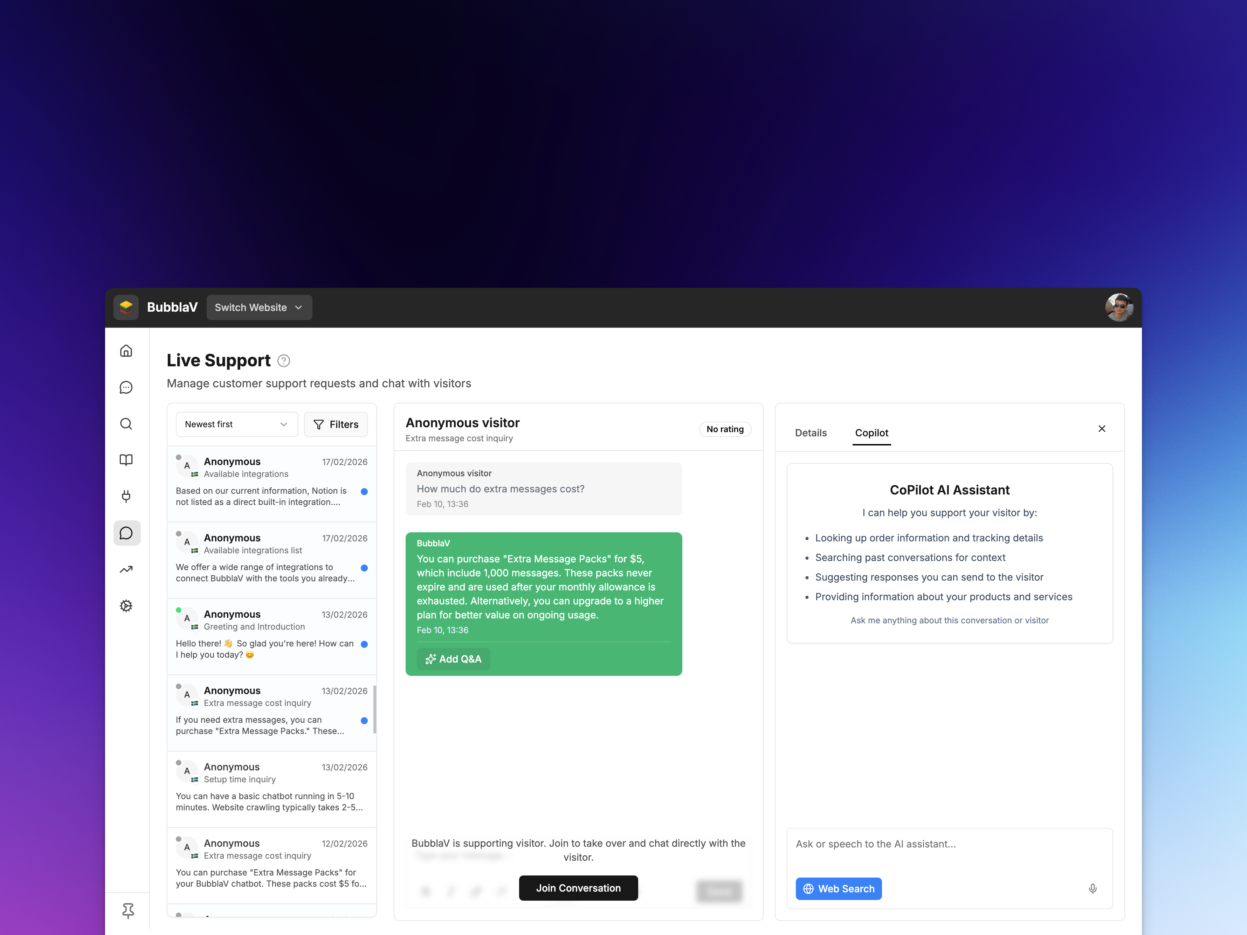Mark the Available integrations conversation as read

(x=364, y=491)
